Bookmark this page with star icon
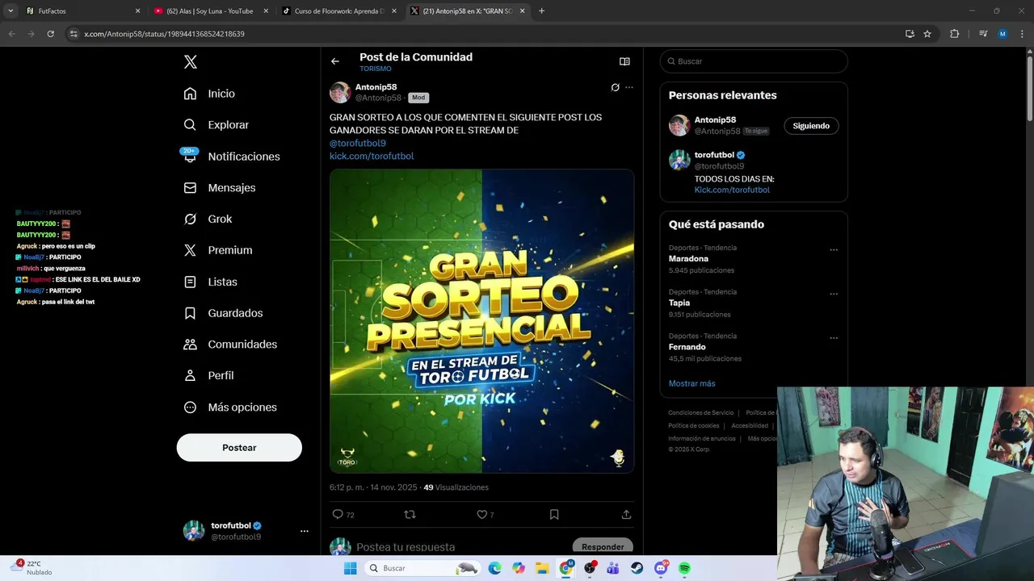Screen dimensions: 1034x581 (927, 34)
